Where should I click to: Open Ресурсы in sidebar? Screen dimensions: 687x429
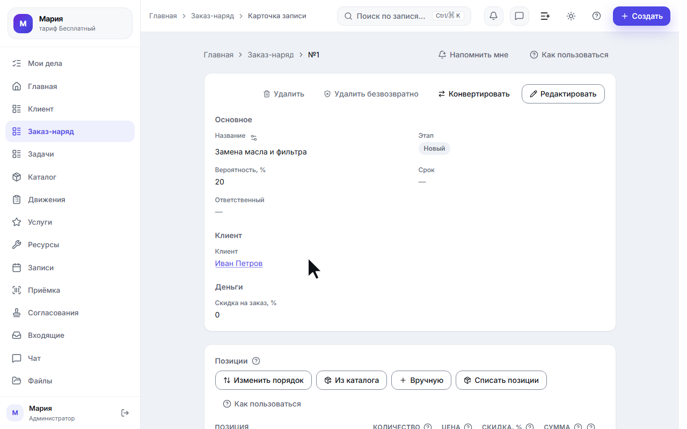[x=70, y=245]
